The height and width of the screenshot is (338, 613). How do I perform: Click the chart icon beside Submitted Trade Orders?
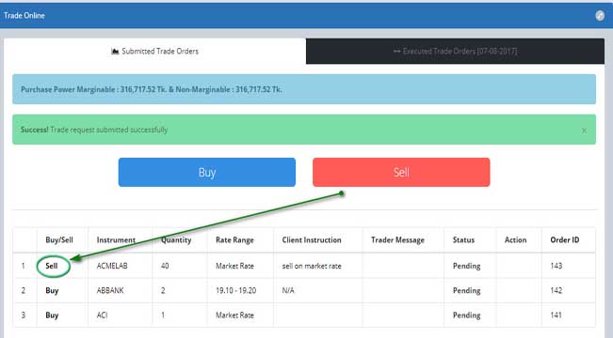click(x=115, y=51)
